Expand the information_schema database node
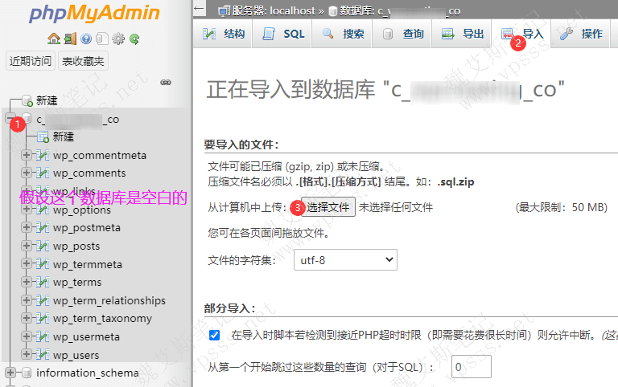 [x=10, y=373]
